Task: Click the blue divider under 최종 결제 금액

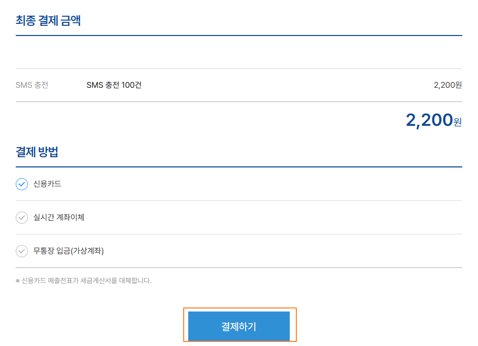Action: pos(238,36)
